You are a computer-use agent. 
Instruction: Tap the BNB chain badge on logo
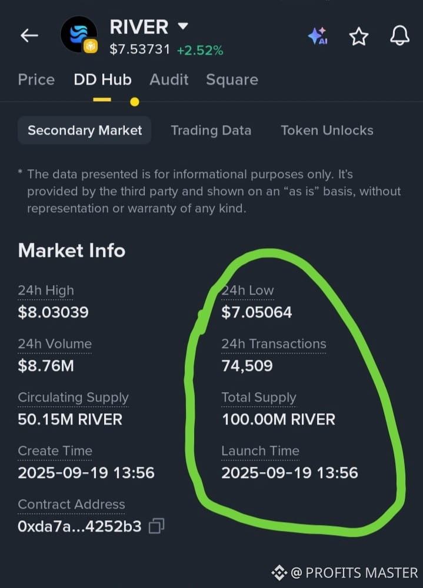pos(91,46)
